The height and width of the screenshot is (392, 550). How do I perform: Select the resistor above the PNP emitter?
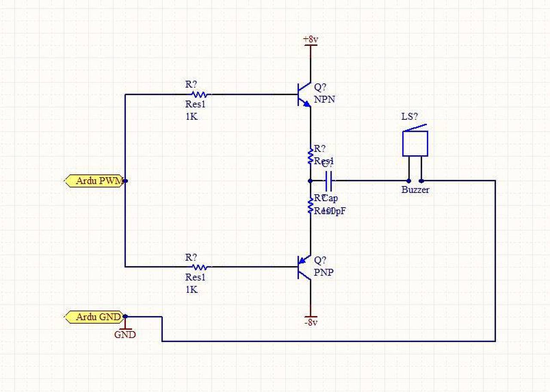(x=310, y=205)
